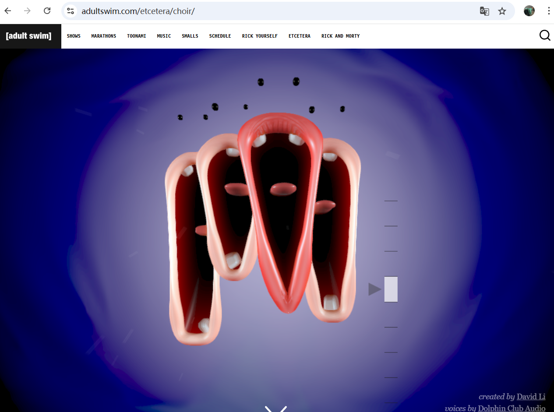The height and width of the screenshot is (412, 554).
Task: Click the Adult Swim search magnifier icon
Action: point(545,35)
